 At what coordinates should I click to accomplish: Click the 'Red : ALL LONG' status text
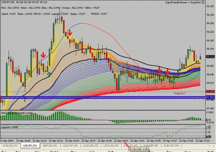point(10,8)
